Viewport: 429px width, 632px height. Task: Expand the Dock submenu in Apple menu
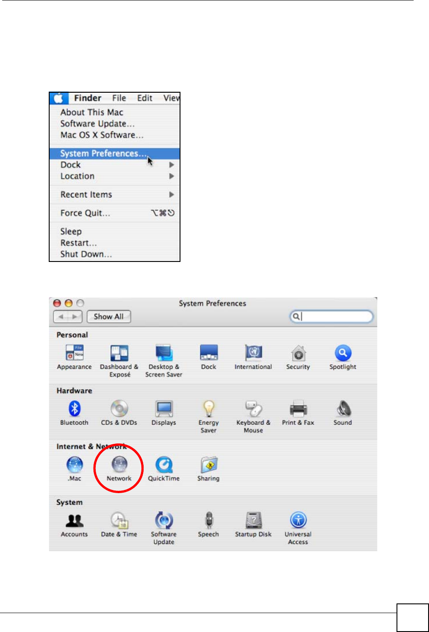115,165
